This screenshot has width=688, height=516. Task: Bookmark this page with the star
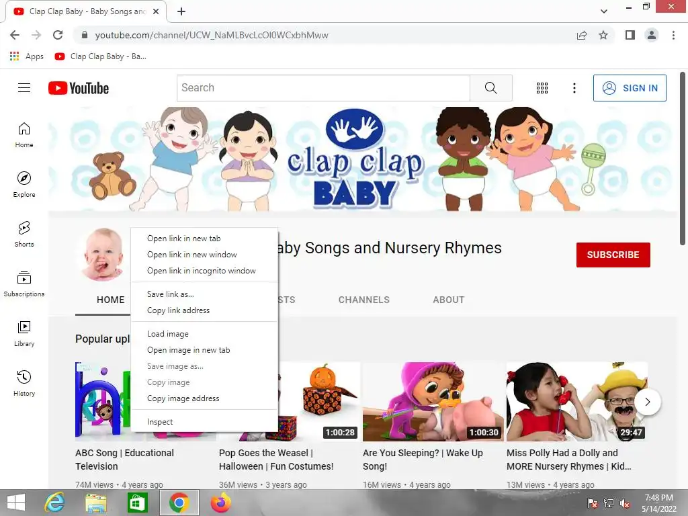(x=603, y=35)
